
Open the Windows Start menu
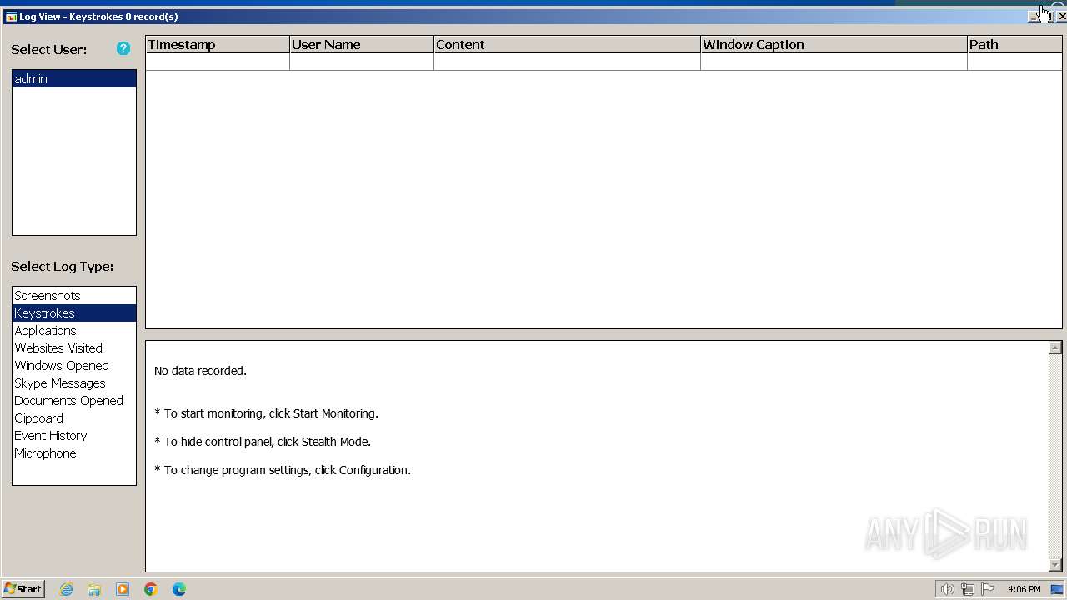point(23,589)
